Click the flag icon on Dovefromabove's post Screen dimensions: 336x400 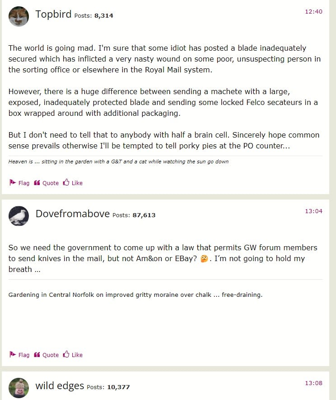coord(13,354)
